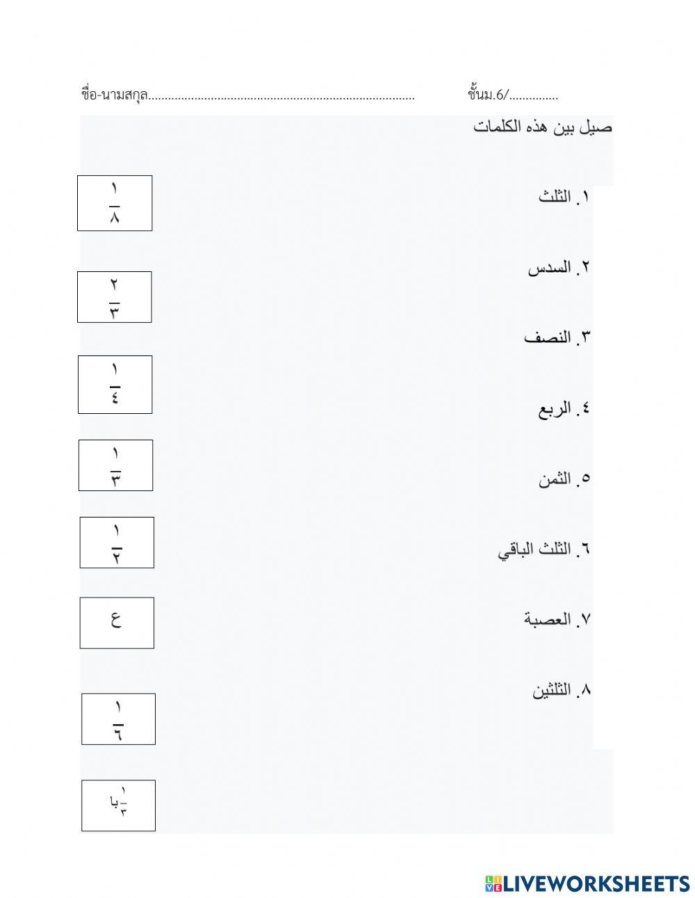Select the box containing letter ع
Viewport: 695px width, 898px height.
point(117,623)
